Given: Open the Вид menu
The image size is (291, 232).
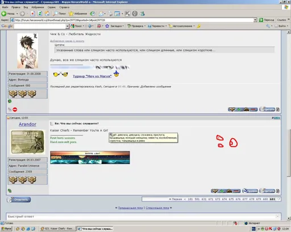Looking at the screenshot, I should [26, 7].
